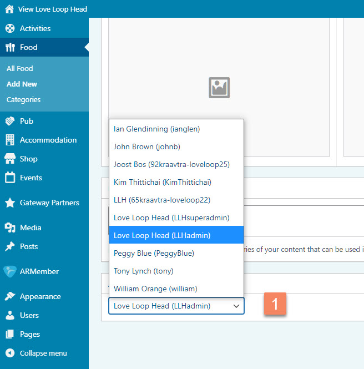Image resolution: width=364 pixels, height=369 pixels.
Task: Collapse the admin sidebar menu
Action: click(43, 353)
